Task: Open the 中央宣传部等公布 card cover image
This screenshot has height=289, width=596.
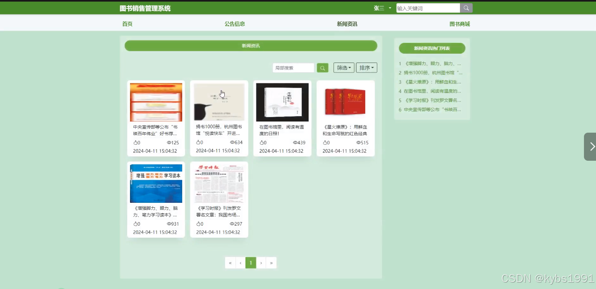Action: [x=156, y=102]
